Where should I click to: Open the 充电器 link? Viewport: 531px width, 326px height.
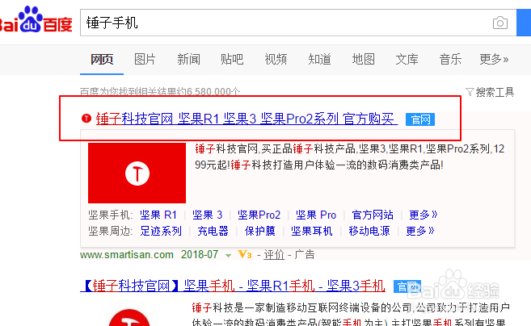point(213,232)
